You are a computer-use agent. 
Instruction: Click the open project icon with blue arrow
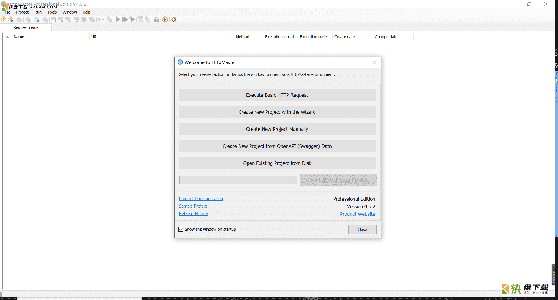pos(11,20)
